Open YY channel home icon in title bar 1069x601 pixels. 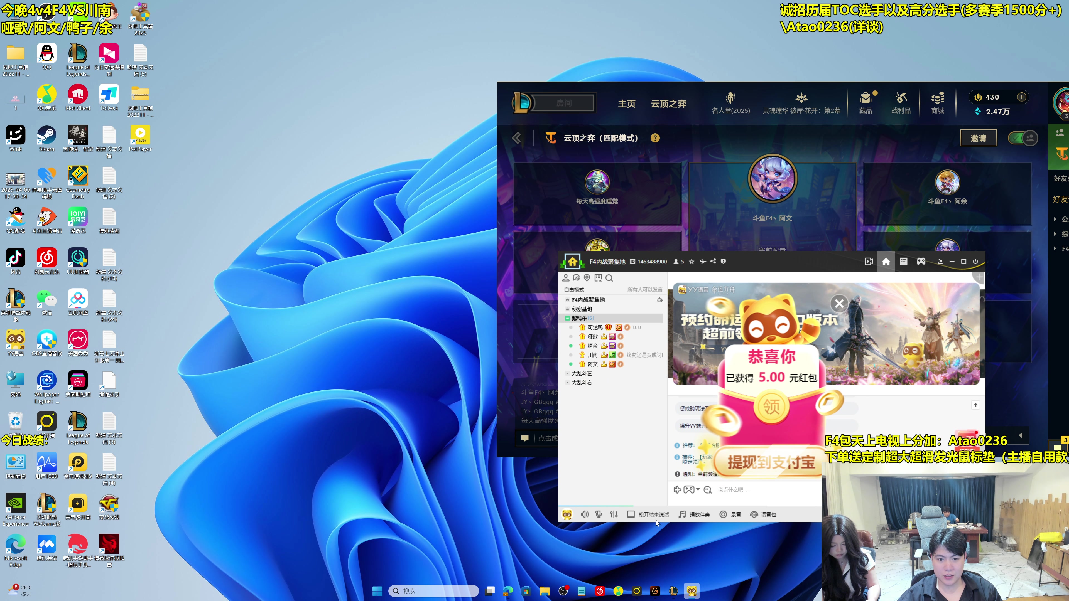click(x=572, y=262)
